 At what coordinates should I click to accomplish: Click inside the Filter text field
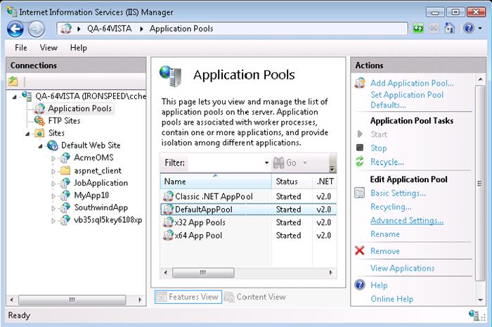(226, 163)
